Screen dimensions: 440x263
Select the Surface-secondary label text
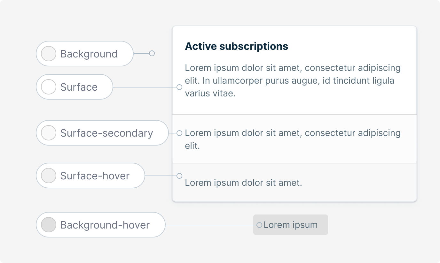point(106,133)
